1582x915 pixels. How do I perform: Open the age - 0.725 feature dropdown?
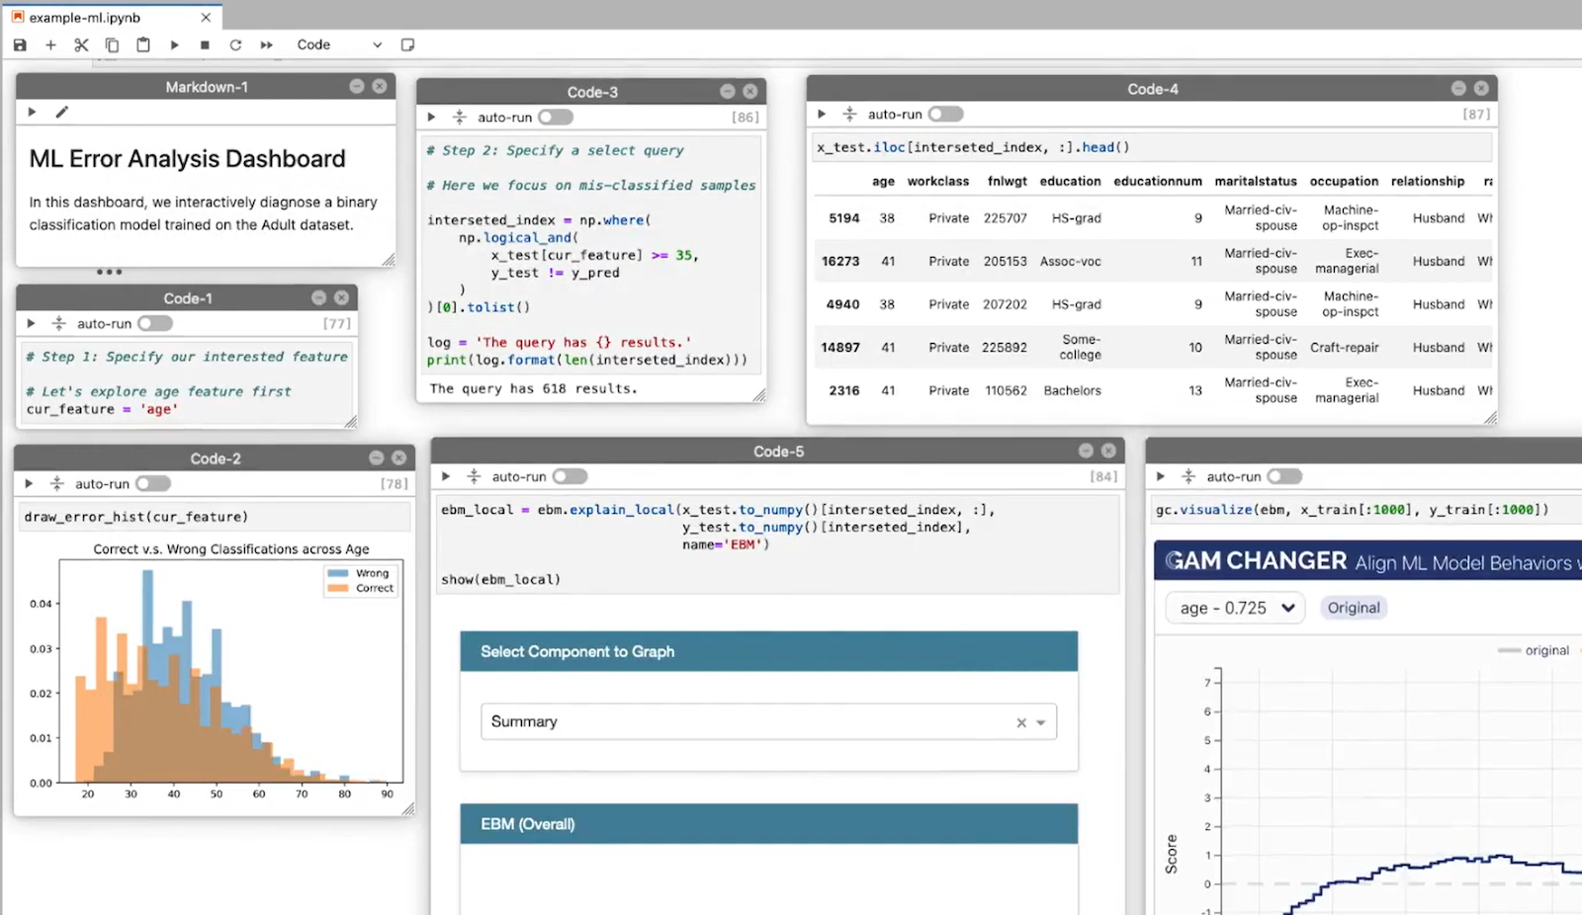1236,608
